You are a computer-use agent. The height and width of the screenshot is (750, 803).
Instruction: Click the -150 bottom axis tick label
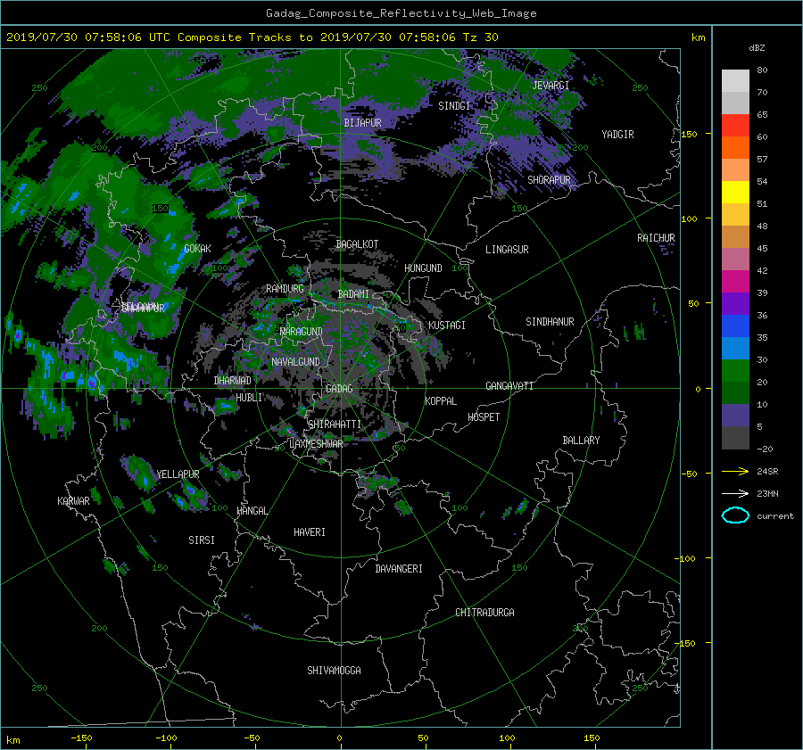click(x=81, y=738)
